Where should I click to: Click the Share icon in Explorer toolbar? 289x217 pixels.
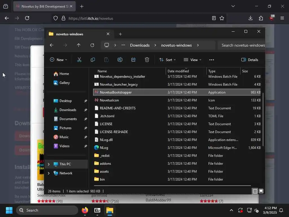[133, 60]
